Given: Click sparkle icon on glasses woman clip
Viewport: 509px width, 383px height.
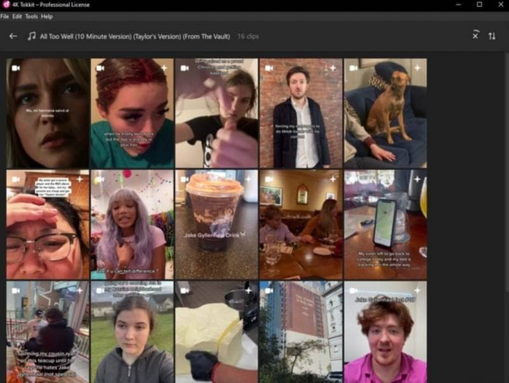Looking at the screenshot, I should 80,179.
